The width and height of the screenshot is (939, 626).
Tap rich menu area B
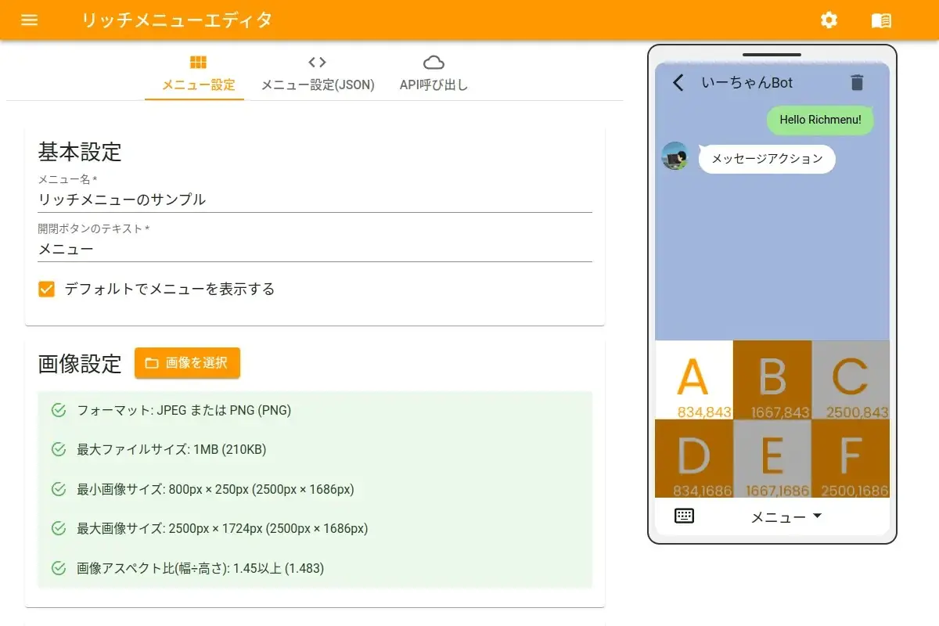pos(772,380)
